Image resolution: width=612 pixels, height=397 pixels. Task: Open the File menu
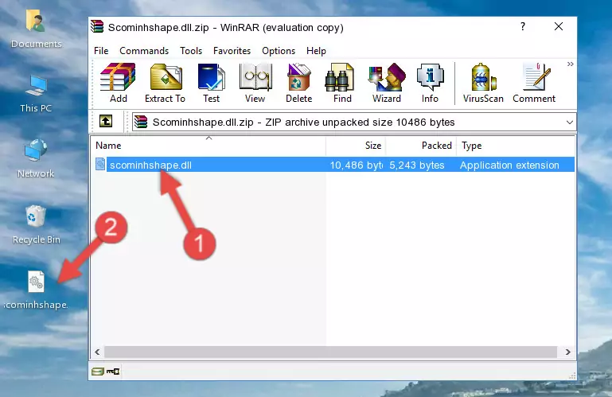tap(101, 51)
